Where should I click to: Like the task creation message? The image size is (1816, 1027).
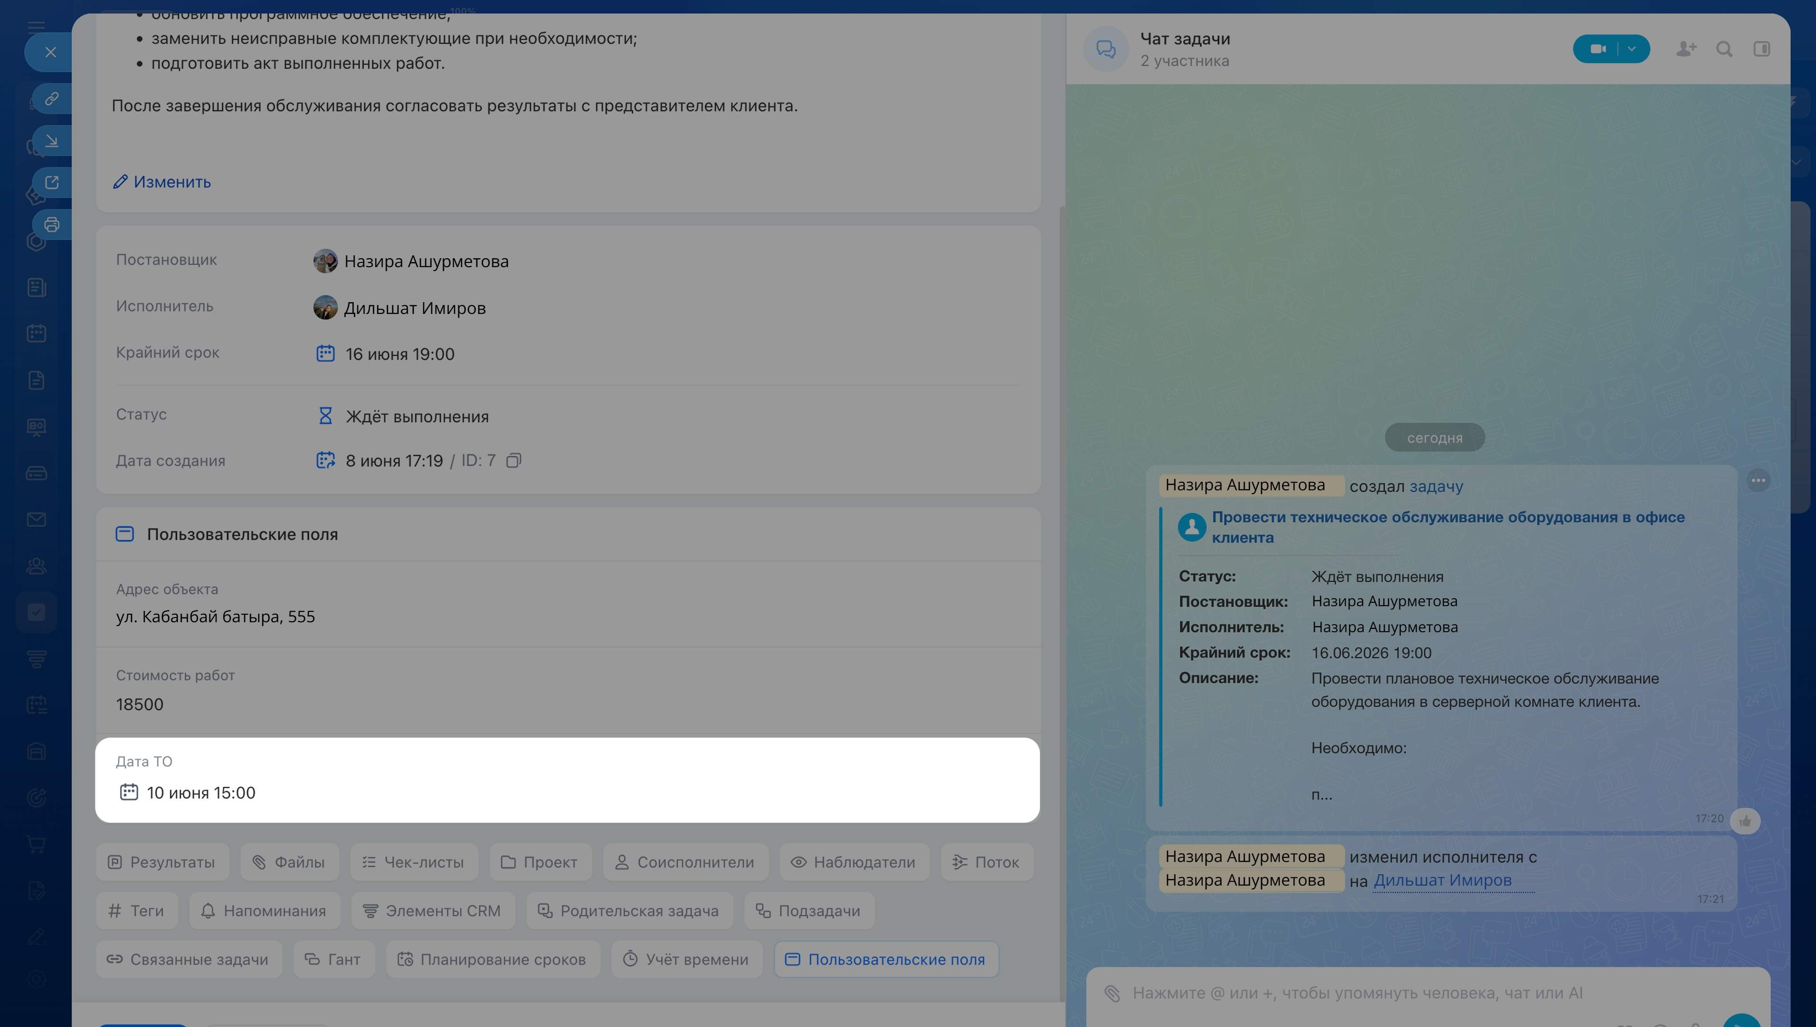coord(1746,821)
